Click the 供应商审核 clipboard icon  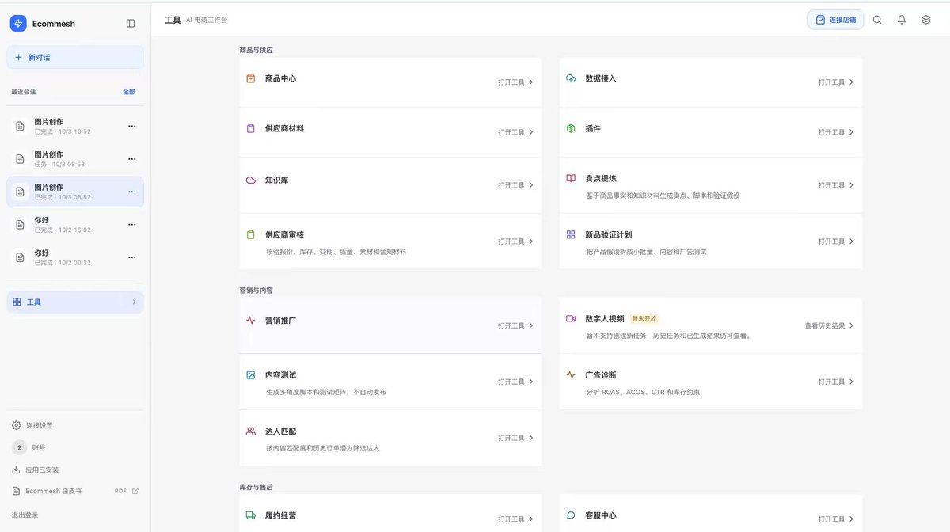(251, 234)
